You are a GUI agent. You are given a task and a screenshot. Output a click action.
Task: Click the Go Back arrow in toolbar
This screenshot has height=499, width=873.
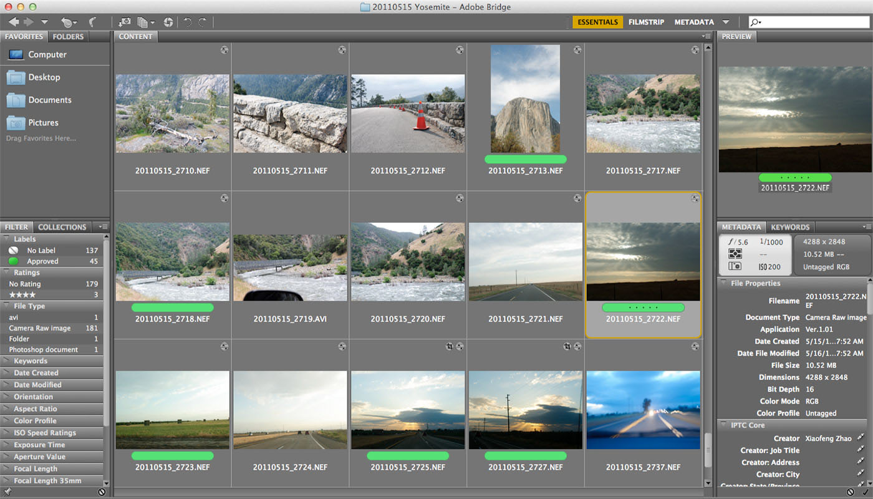pyautogui.click(x=13, y=22)
